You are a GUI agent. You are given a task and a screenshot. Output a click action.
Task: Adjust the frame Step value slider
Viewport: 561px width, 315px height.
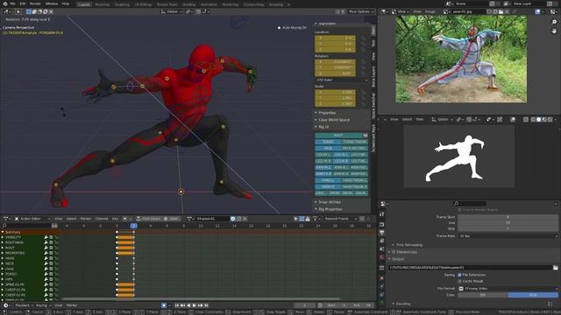tap(508, 228)
